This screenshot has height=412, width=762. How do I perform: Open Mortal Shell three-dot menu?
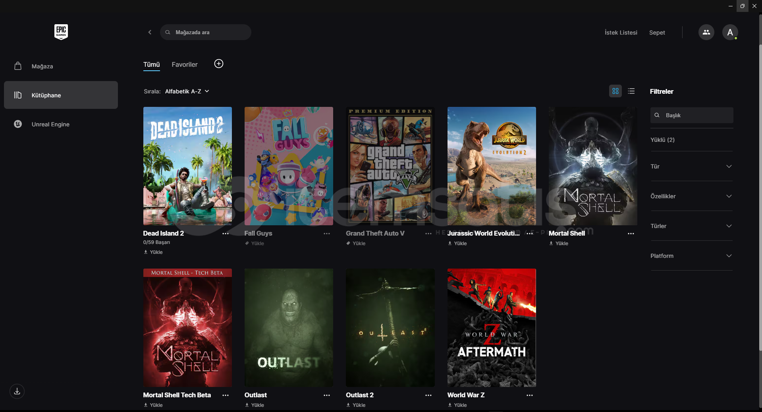tap(631, 234)
